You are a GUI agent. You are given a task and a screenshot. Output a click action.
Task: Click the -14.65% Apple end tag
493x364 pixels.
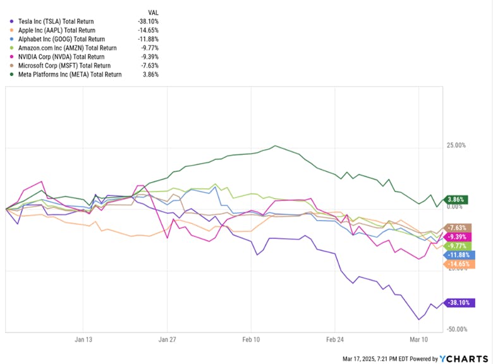[460, 264]
